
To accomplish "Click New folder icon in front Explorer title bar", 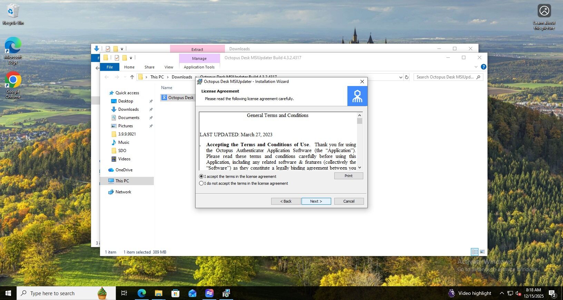I will tap(125, 58).
